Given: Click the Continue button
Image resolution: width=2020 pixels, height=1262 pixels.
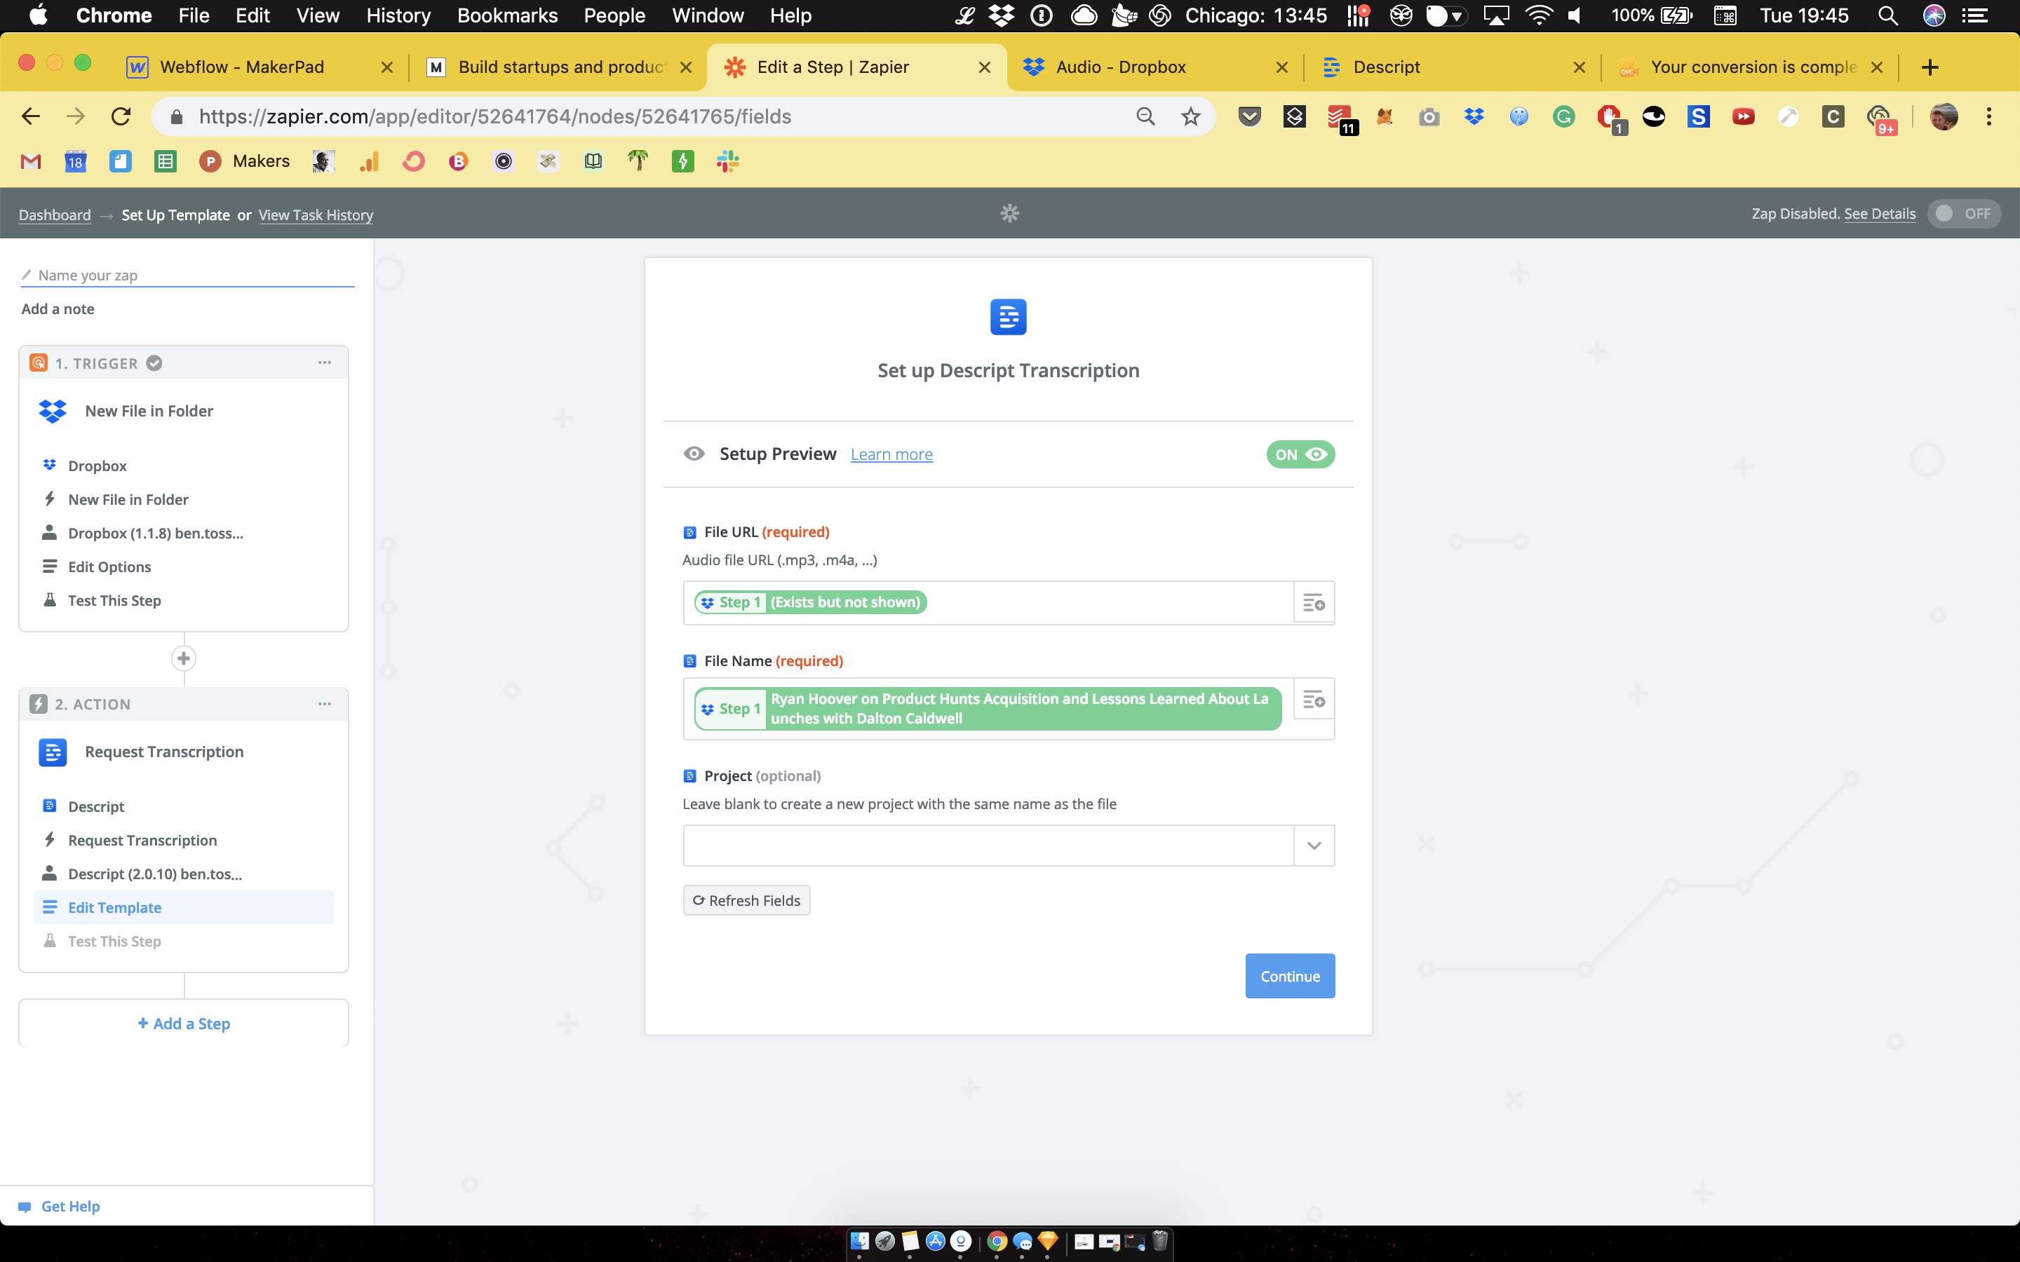Looking at the screenshot, I should [1290, 976].
